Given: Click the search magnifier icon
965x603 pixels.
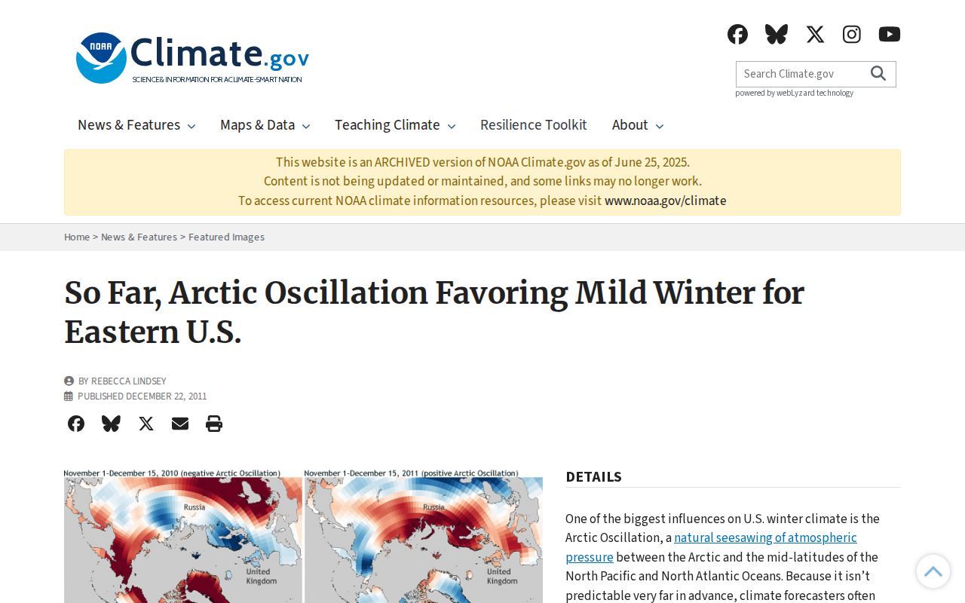Looking at the screenshot, I should click(878, 74).
